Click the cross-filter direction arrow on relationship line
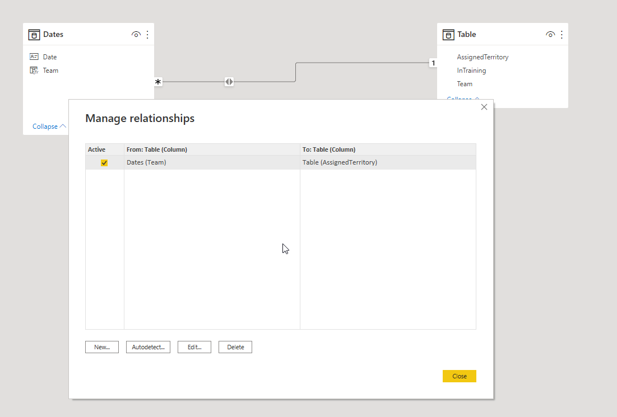This screenshot has width=617, height=417. click(229, 82)
